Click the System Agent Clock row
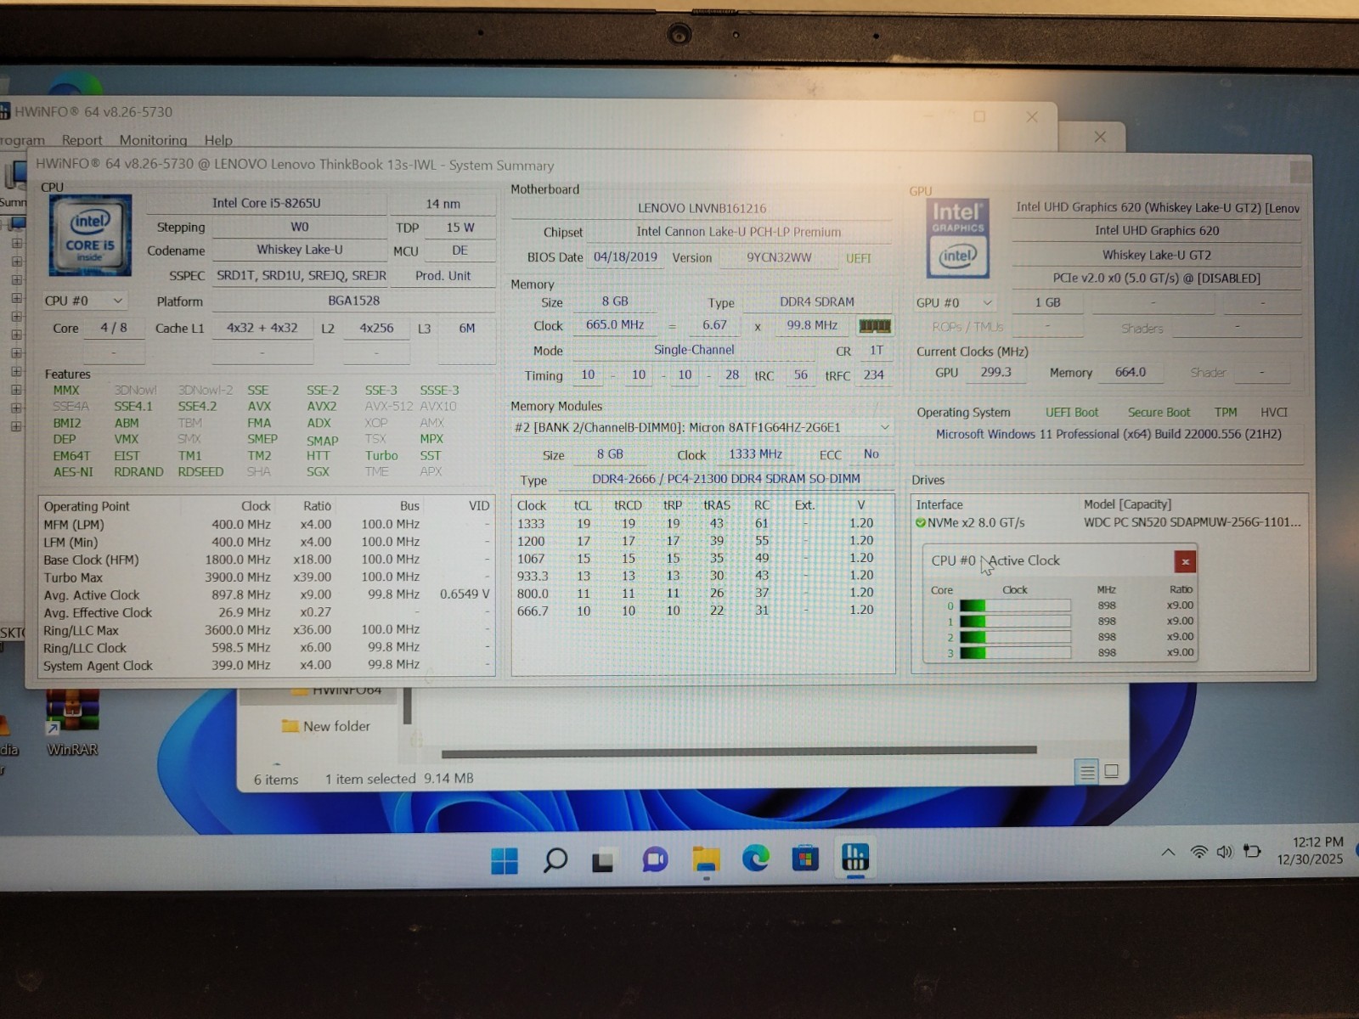 pyautogui.click(x=267, y=665)
